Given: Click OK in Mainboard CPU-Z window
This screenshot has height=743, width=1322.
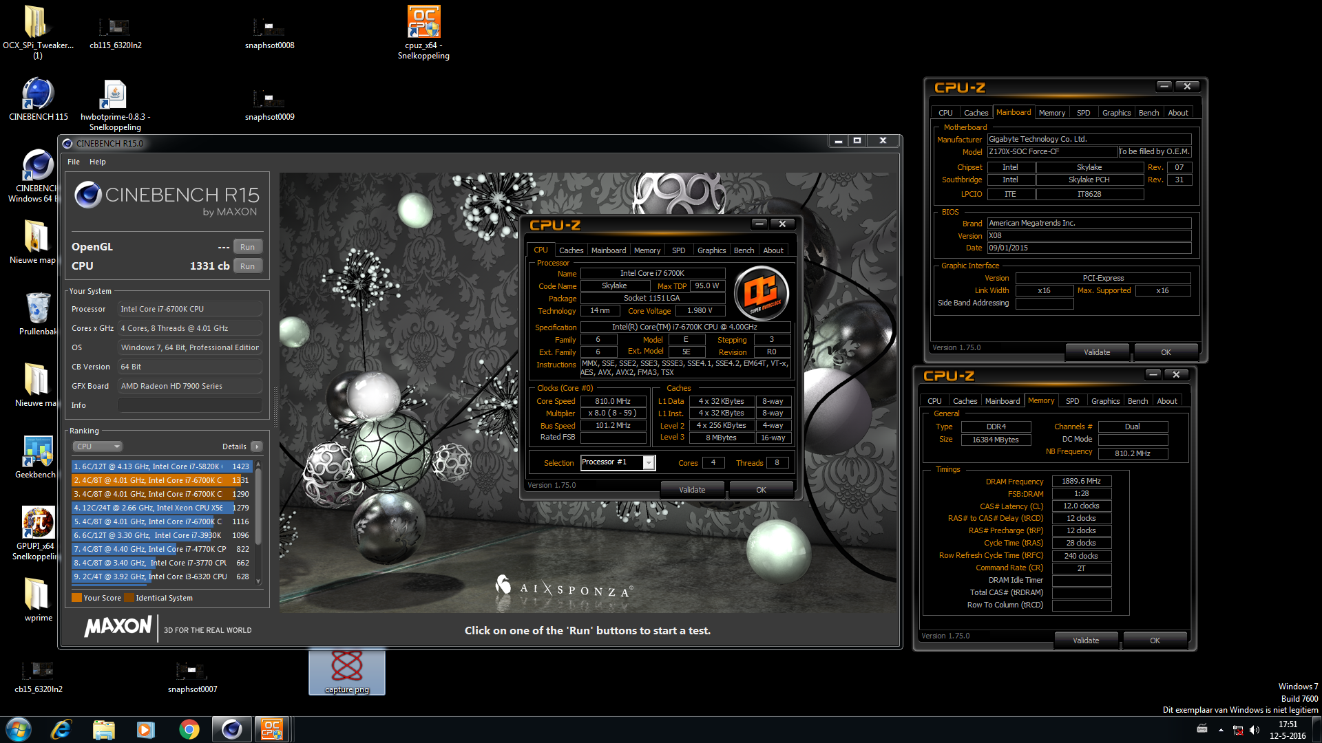Looking at the screenshot, I should tap(1166, 352).
